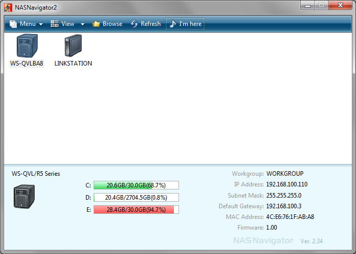Click the E: drive letter label
The image size is (356, 254).
(88, 210)
